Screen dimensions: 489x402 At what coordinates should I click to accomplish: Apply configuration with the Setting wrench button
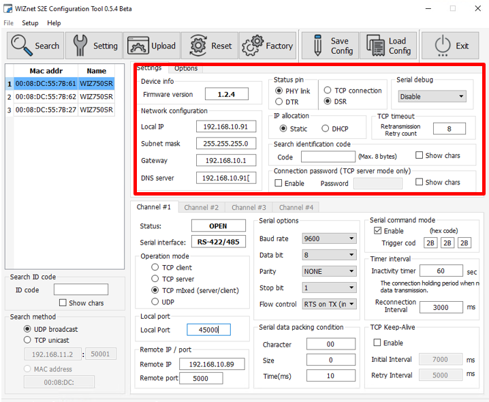[x=94, y=46]
